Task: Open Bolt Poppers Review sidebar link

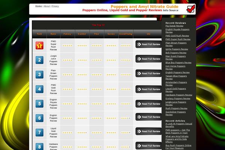Action: [176, 52]
